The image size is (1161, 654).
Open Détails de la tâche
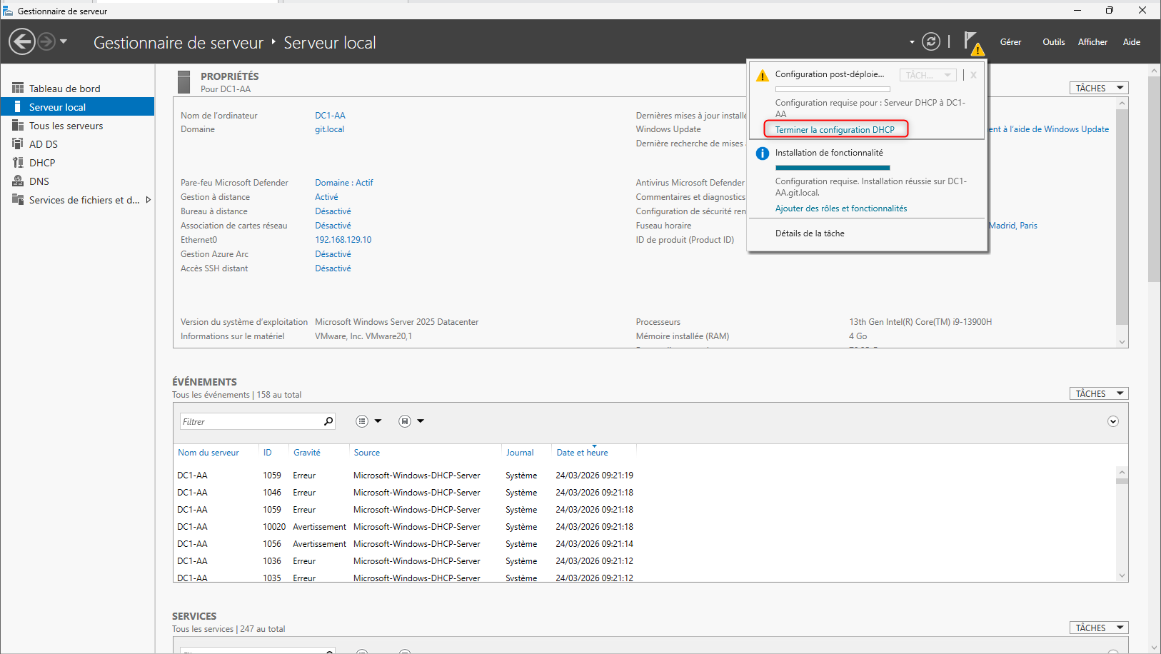(810, 233)
